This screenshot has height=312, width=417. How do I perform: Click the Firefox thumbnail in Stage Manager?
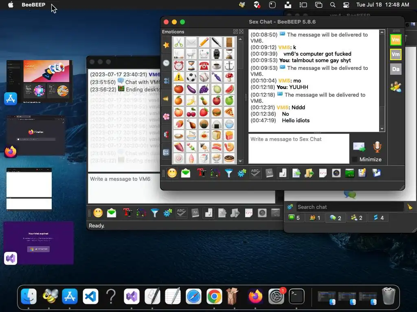36,135
